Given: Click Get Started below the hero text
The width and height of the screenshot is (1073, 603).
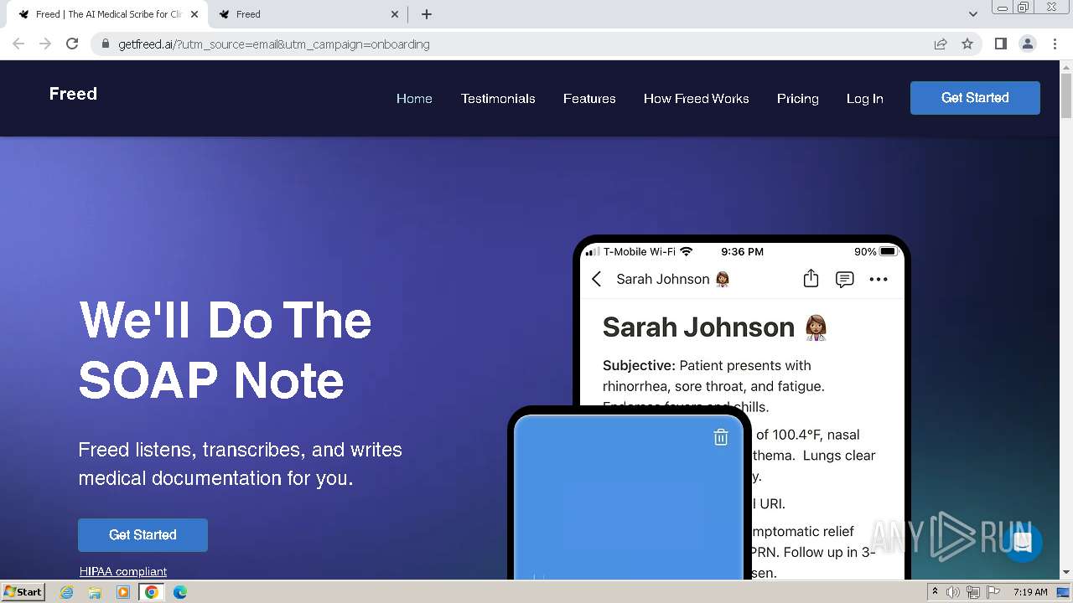Looking at the screenshot, I should pos(143,535).
